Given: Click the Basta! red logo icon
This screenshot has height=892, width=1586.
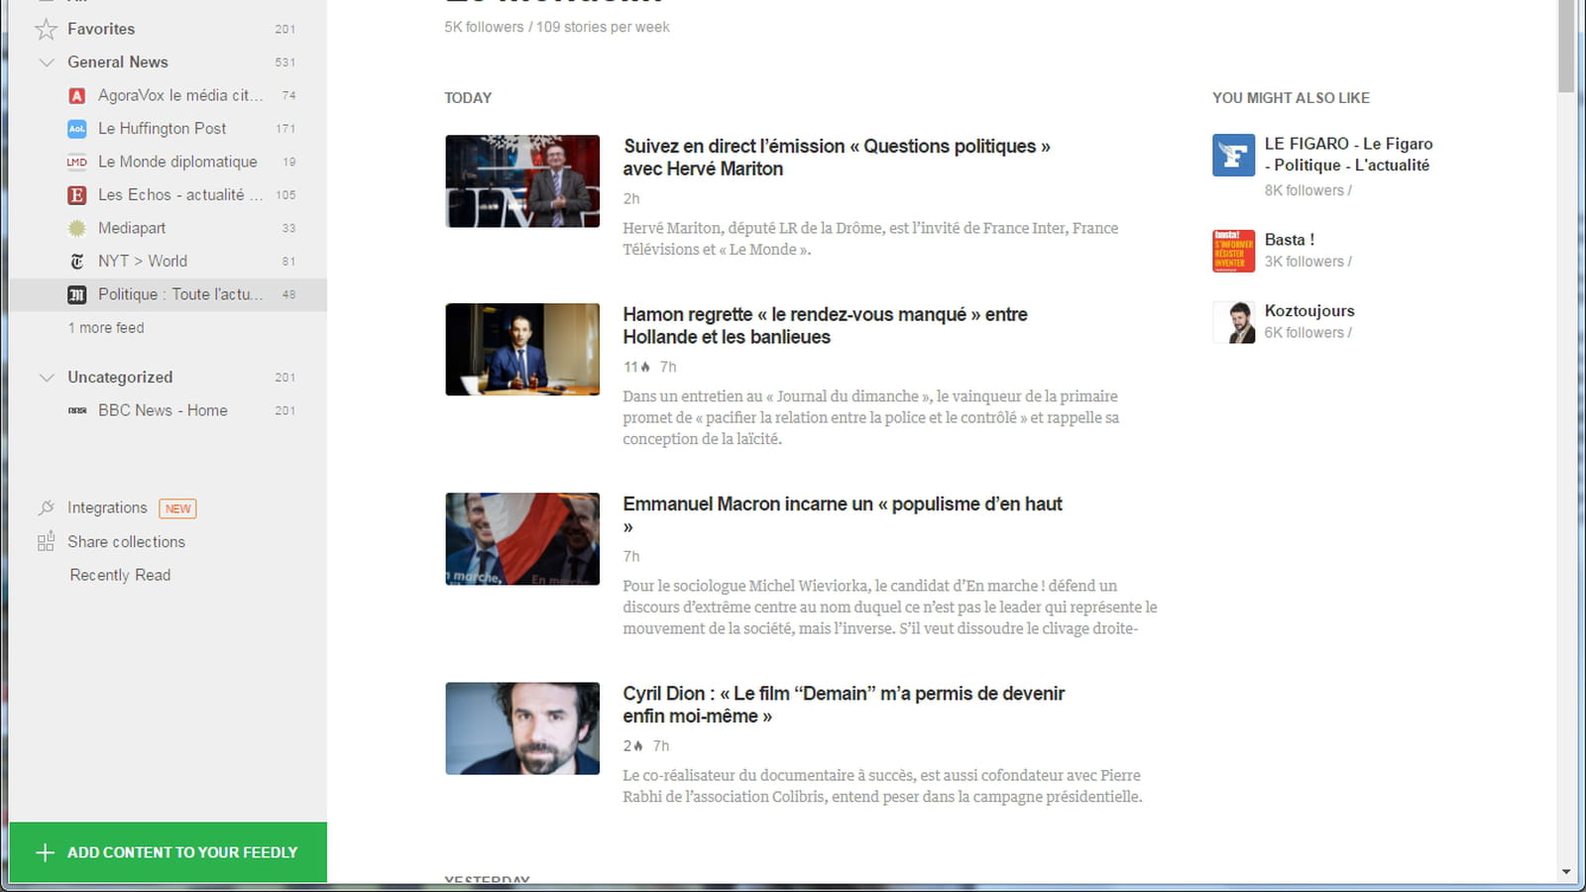Looking at the screenshot, I should point(1233,251).
